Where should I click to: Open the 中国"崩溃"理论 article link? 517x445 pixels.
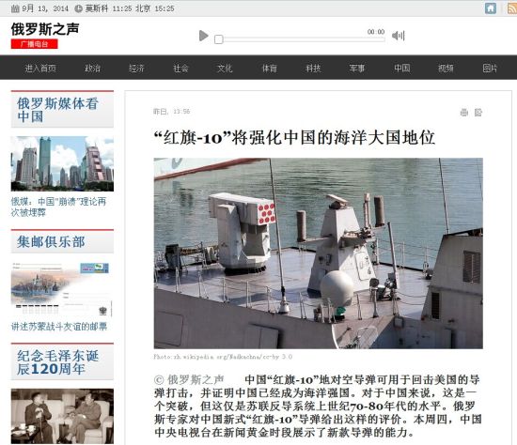tap(58, 207)
